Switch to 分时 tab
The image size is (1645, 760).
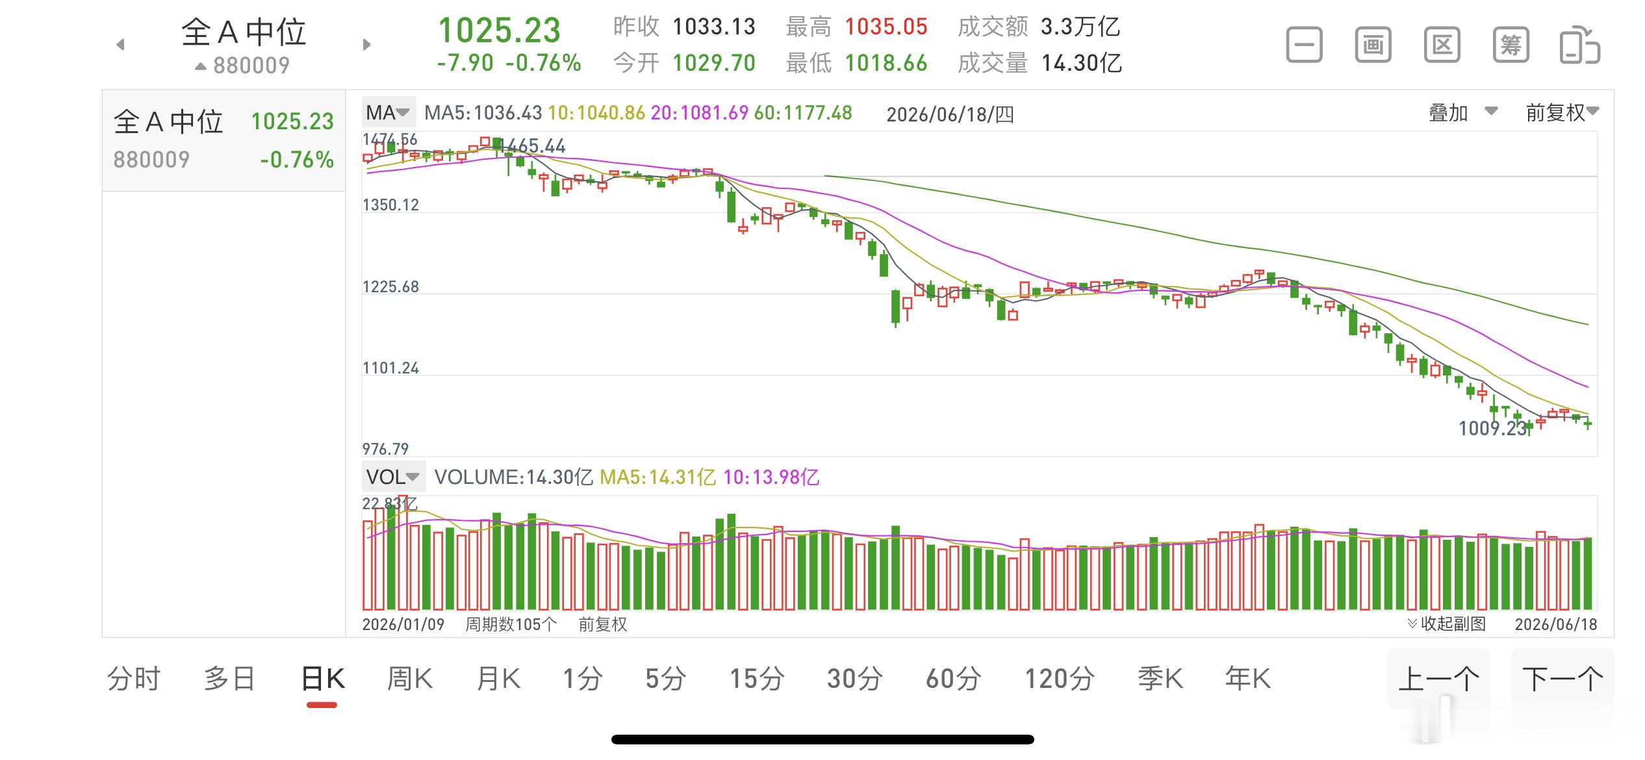133,679
